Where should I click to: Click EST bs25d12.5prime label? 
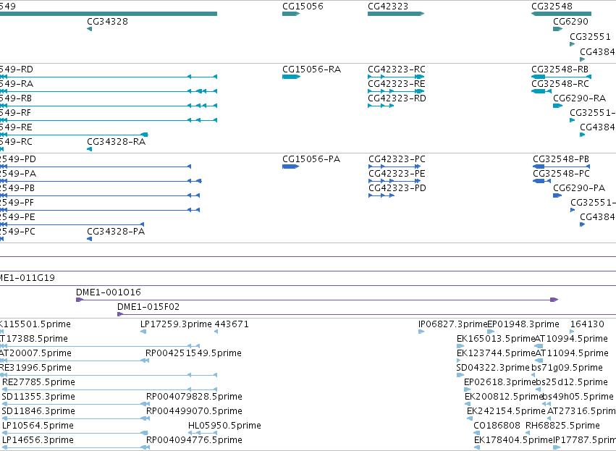[x=572, y=382]
